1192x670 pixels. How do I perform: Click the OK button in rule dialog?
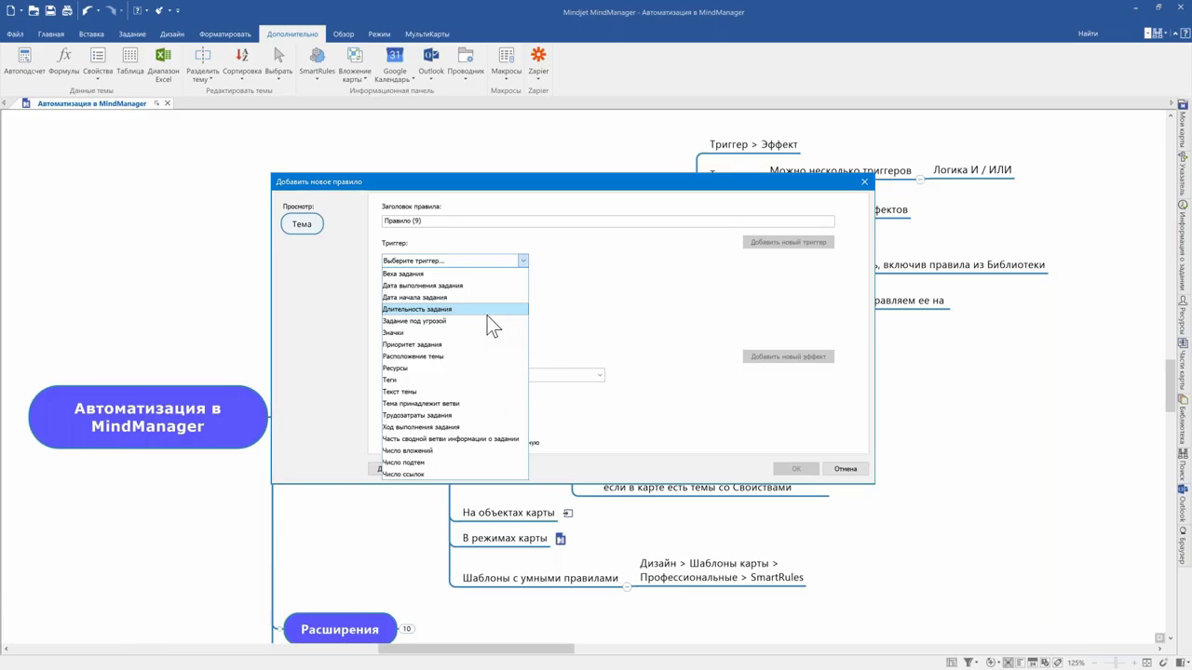pyautogui.click(x=795, y=468)
